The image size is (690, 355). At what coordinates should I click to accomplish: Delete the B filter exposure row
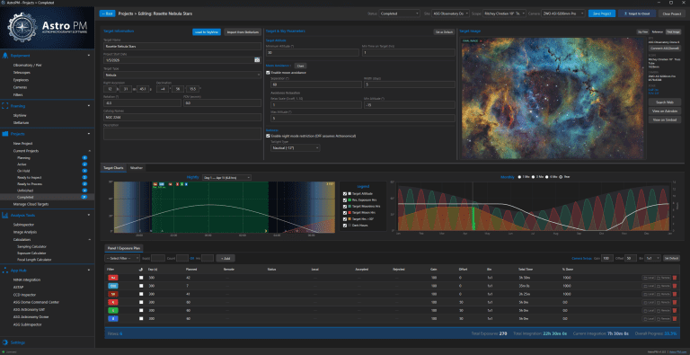(675, 318)
